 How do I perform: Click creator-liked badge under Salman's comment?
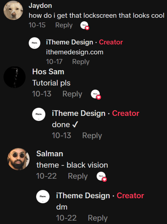coord(102,177)
